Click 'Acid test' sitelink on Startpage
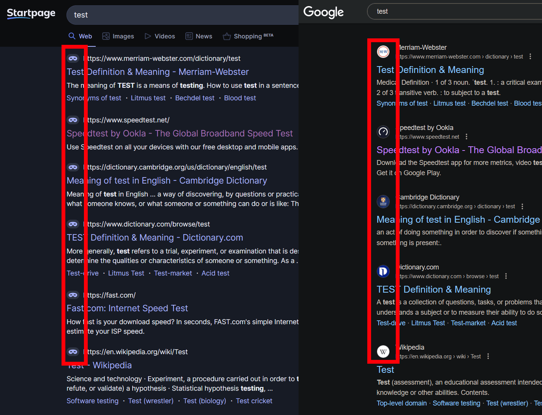542x415 pixels. (x=215, y=273)
